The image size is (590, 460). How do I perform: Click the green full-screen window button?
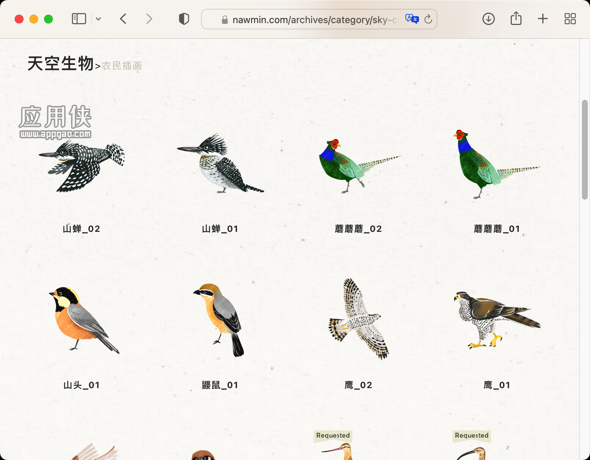tap(48, 19)
